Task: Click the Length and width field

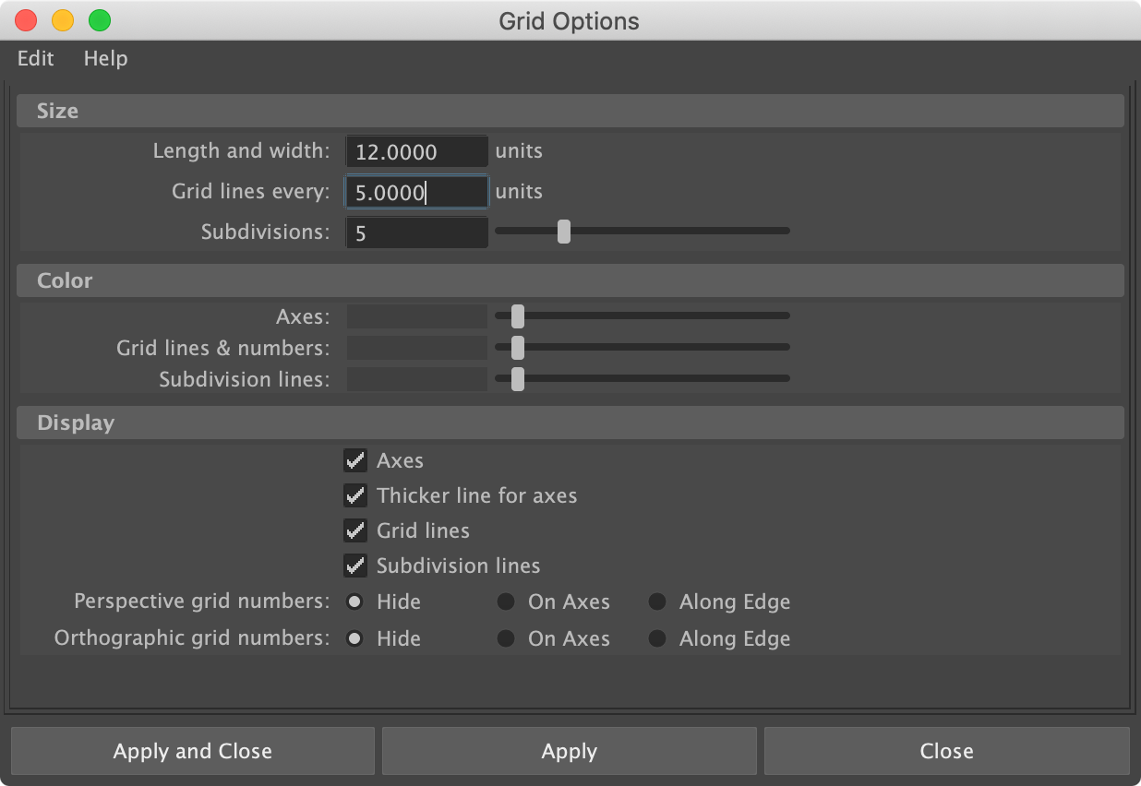Action: 416,151
